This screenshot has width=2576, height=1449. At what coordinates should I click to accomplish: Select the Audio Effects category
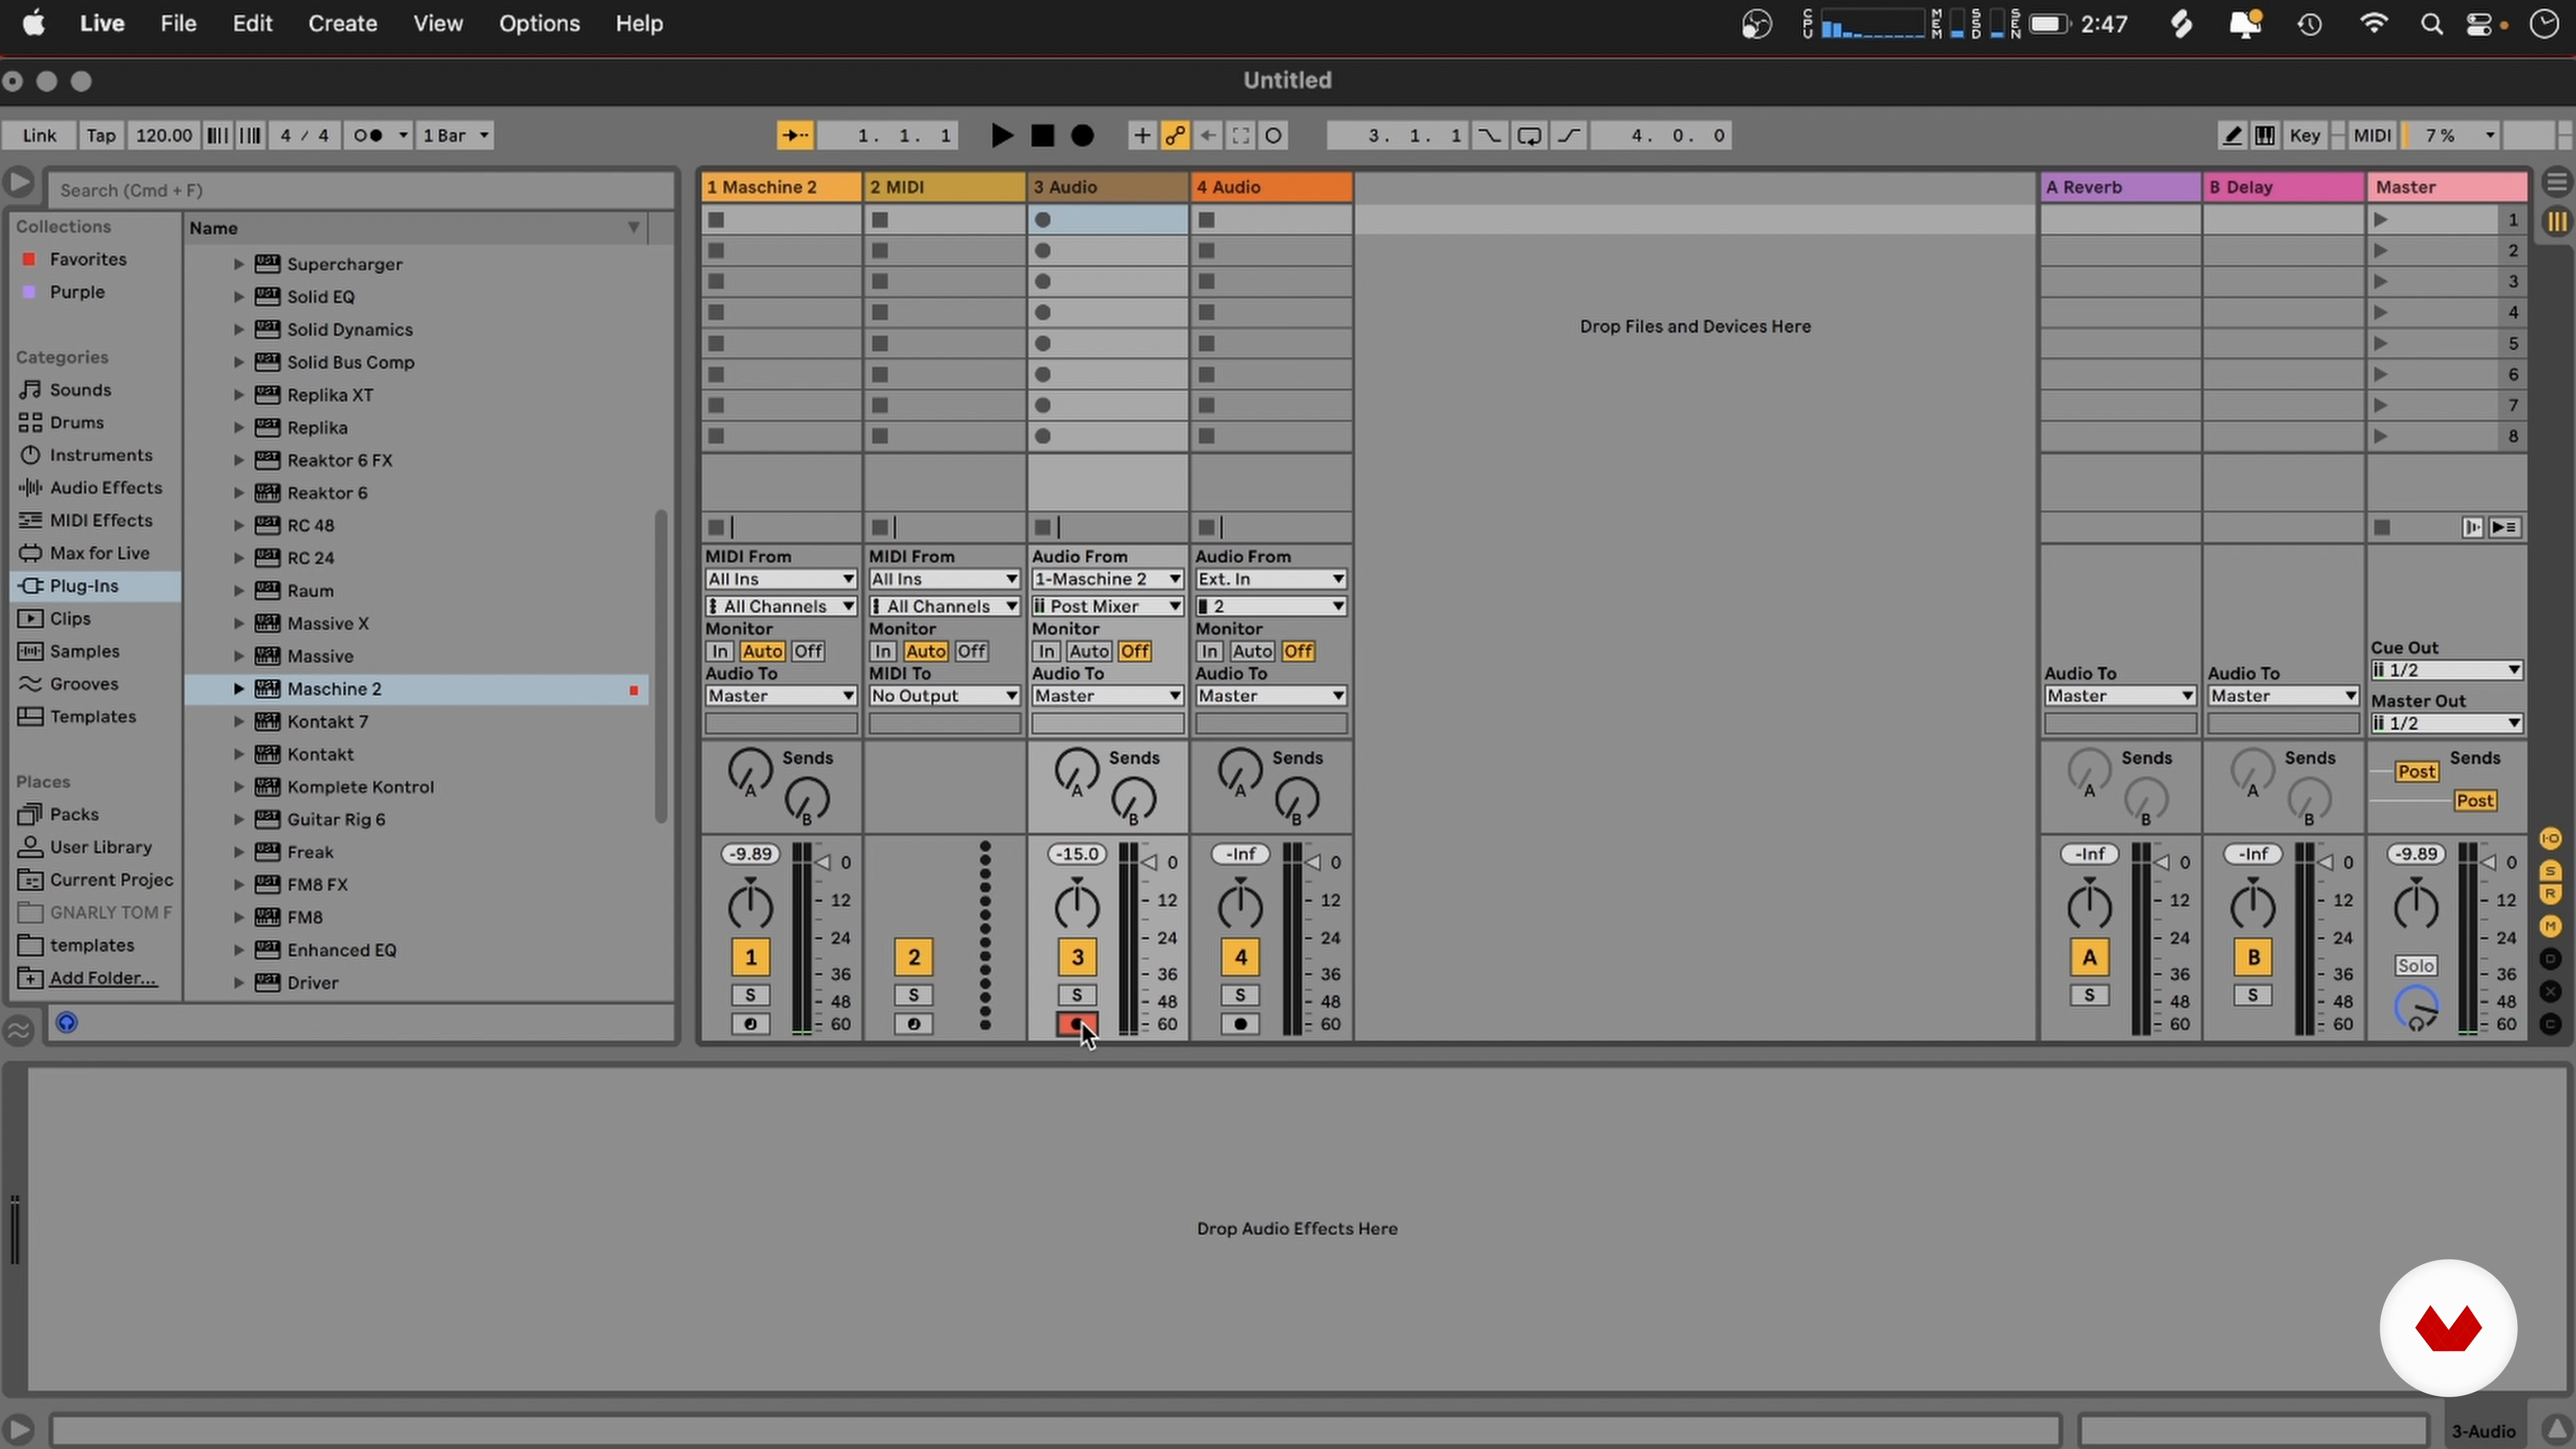point(106,487)
